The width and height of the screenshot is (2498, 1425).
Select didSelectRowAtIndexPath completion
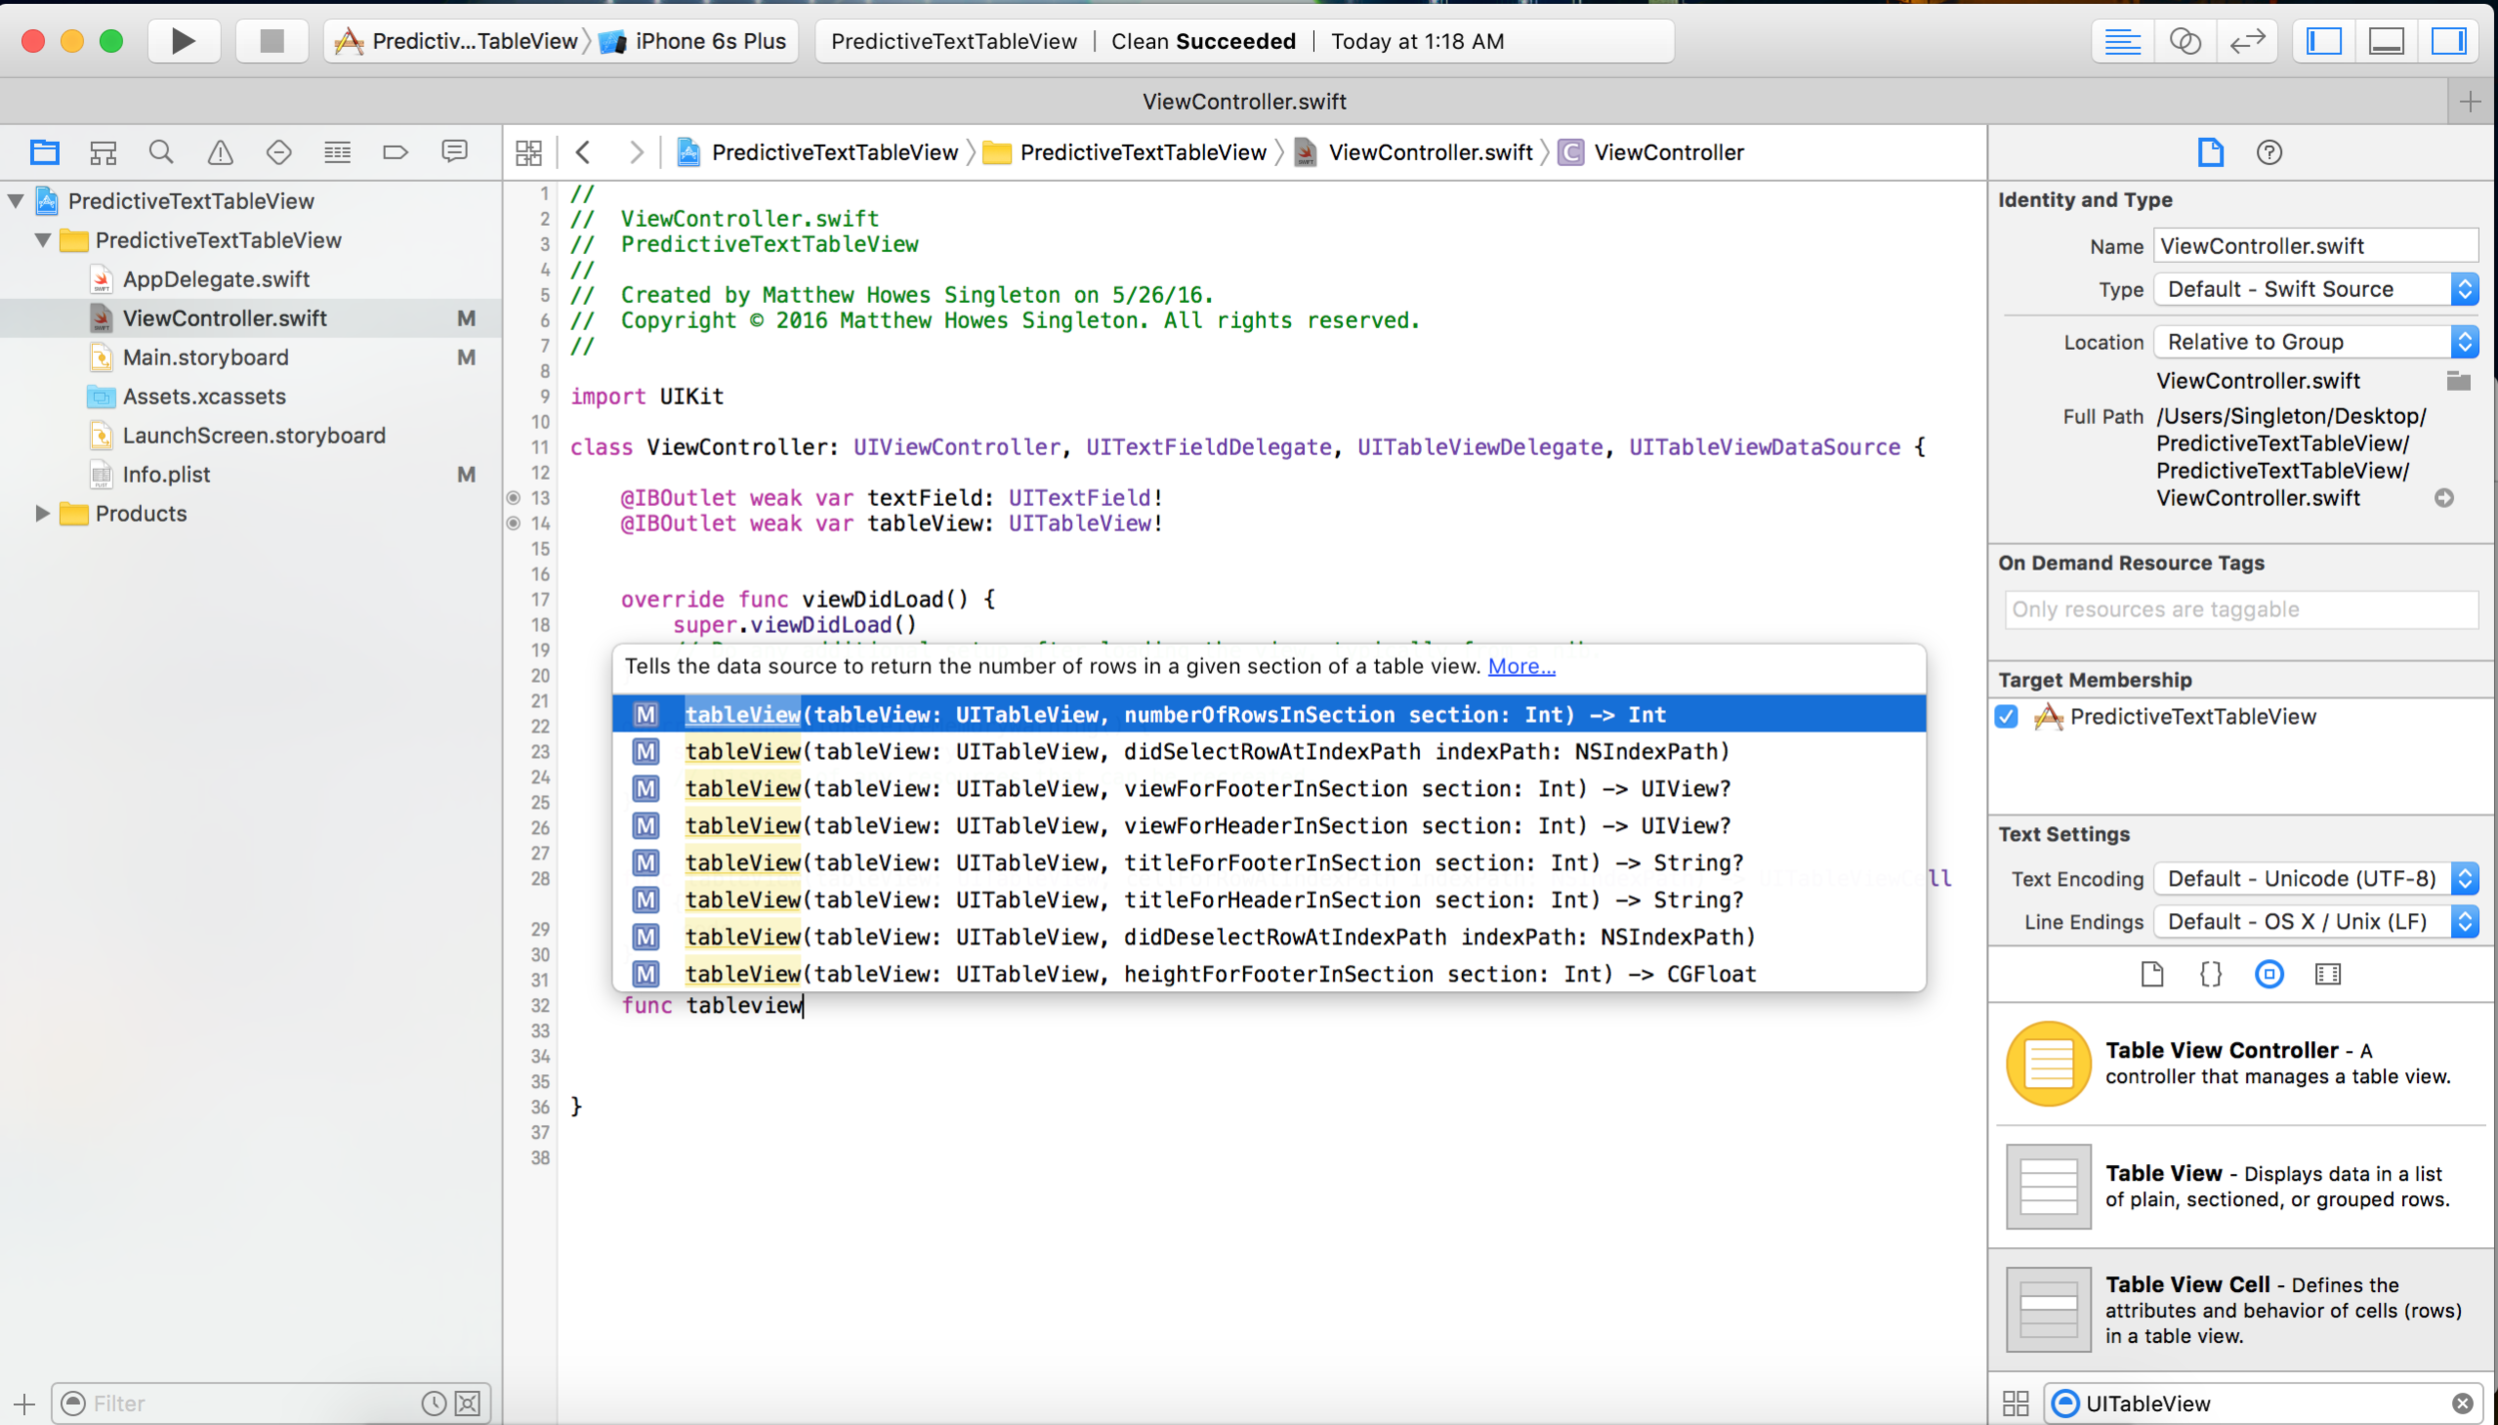click(1269, 751)
